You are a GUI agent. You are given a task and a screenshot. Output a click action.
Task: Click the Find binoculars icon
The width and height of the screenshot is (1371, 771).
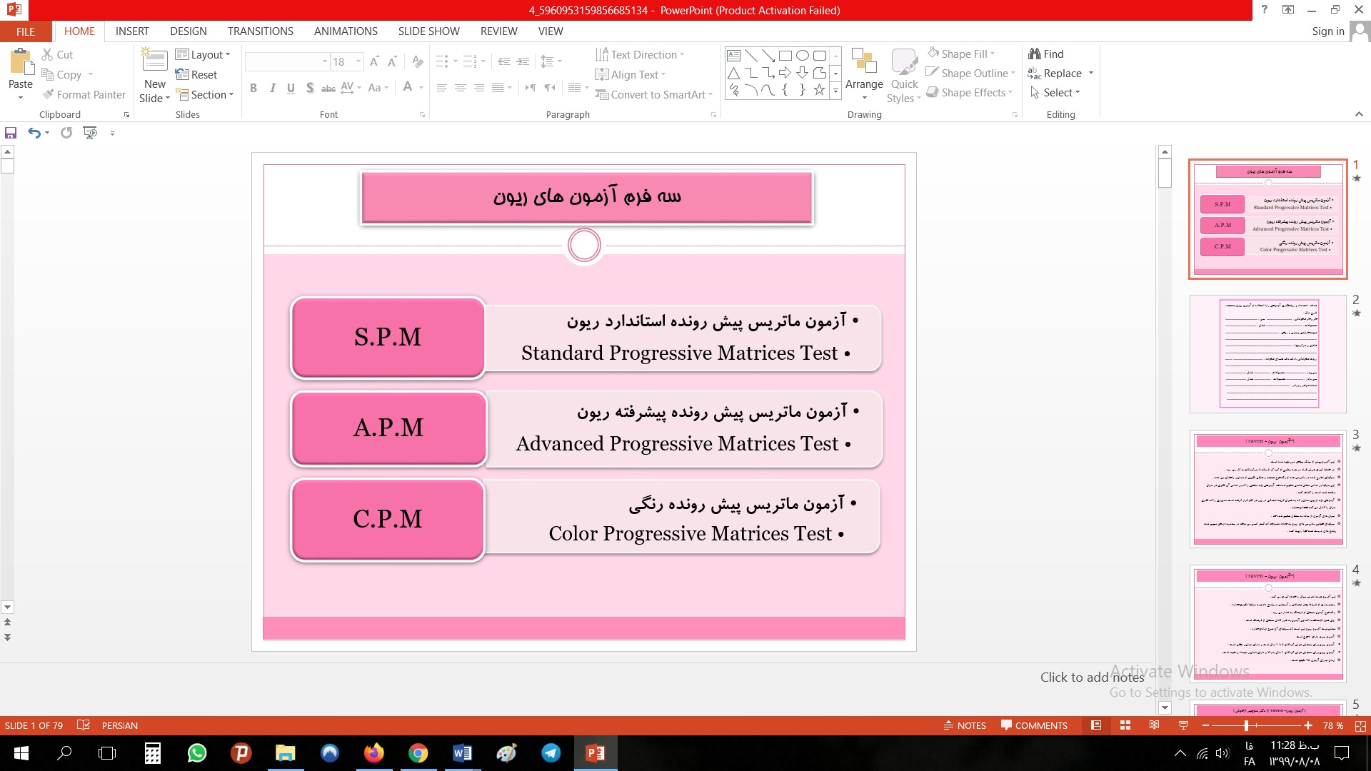(x=1034, y=54)
